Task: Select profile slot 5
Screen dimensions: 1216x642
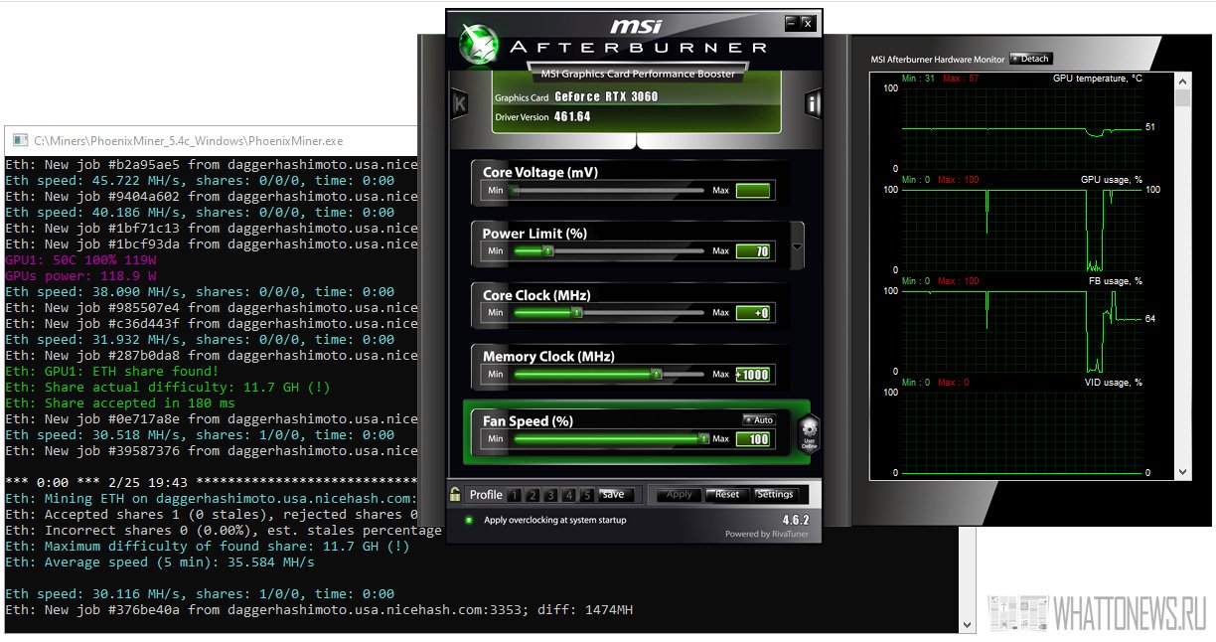Action: pyautogui.click(x=587, y=495)
